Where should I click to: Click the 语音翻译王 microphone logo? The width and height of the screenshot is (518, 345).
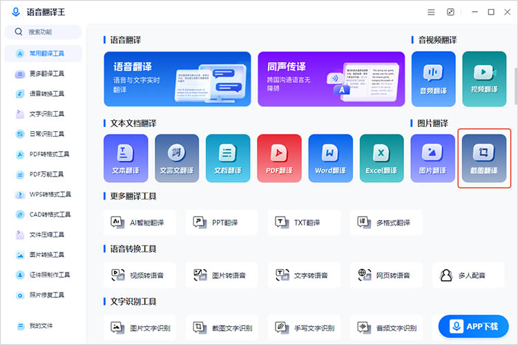15,12
